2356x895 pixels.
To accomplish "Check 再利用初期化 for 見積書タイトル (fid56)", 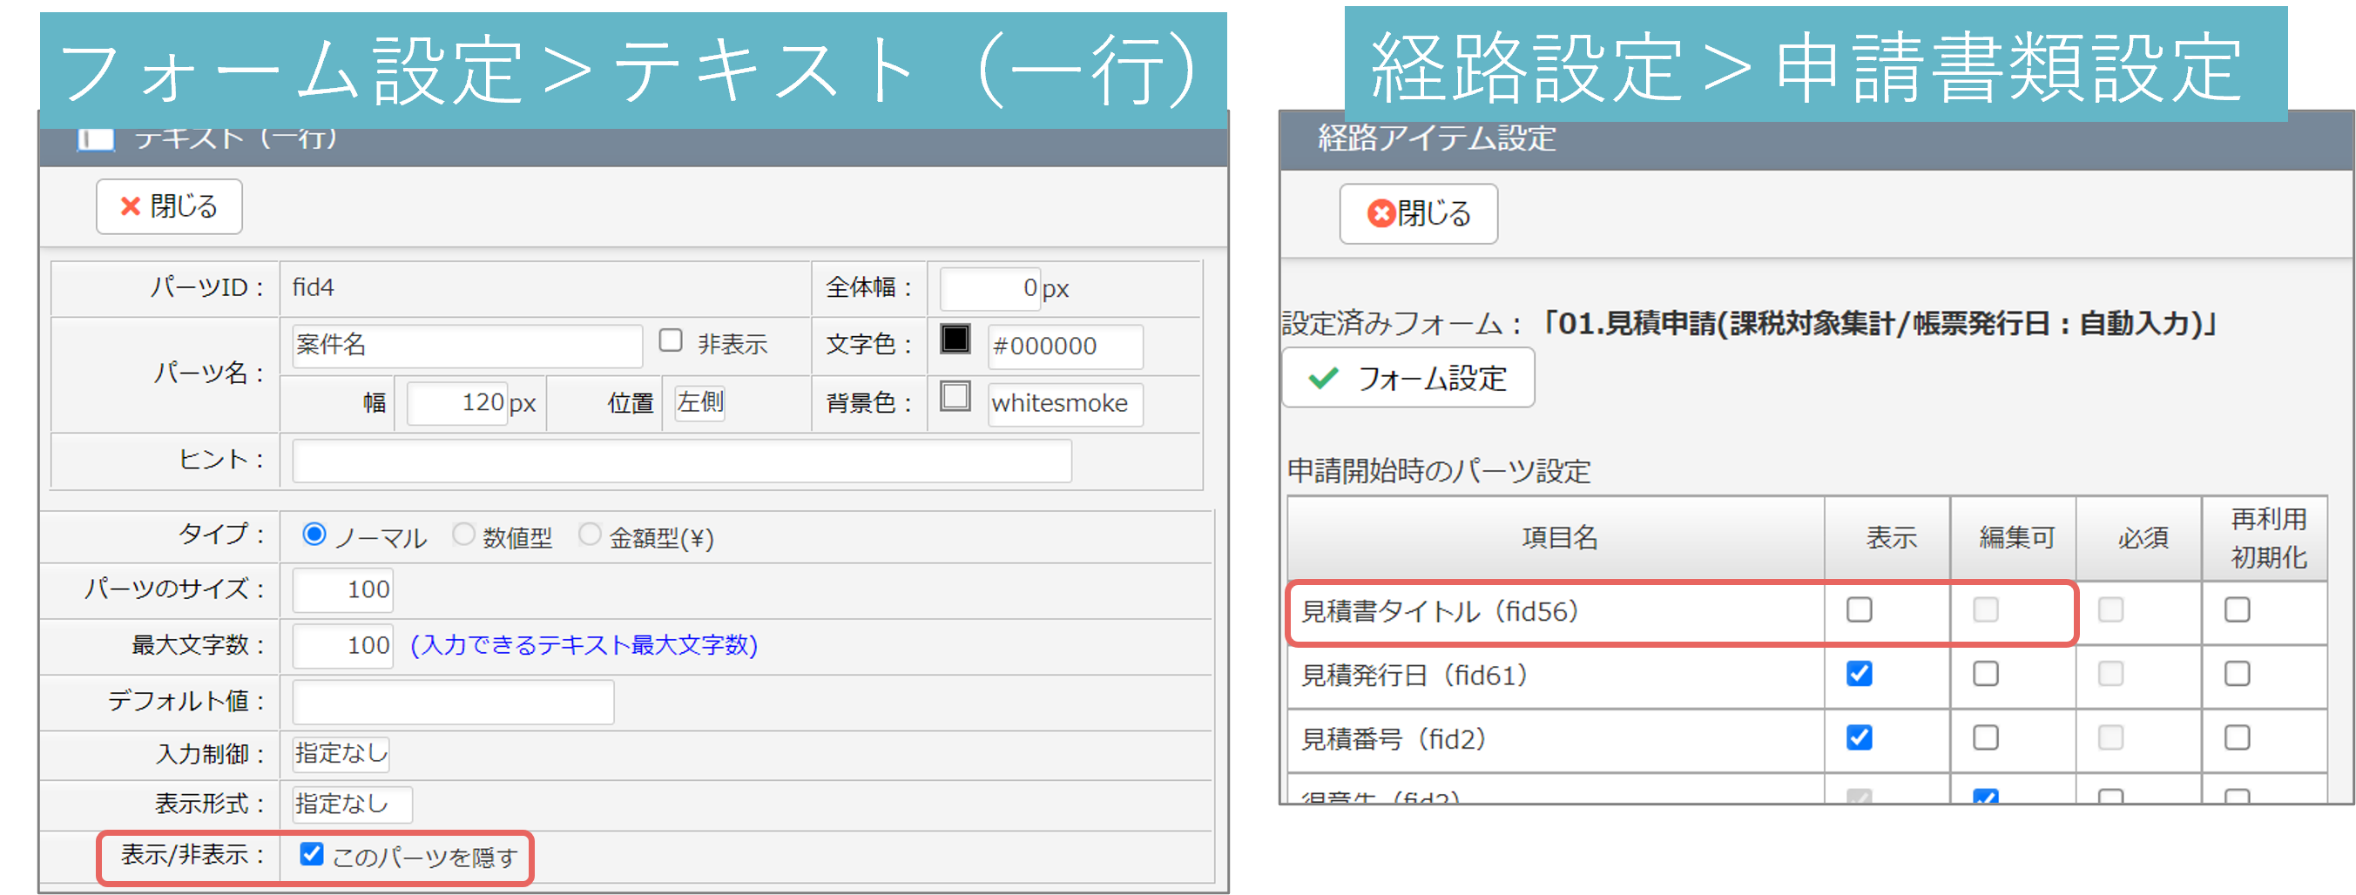I will pos(2237,609).
